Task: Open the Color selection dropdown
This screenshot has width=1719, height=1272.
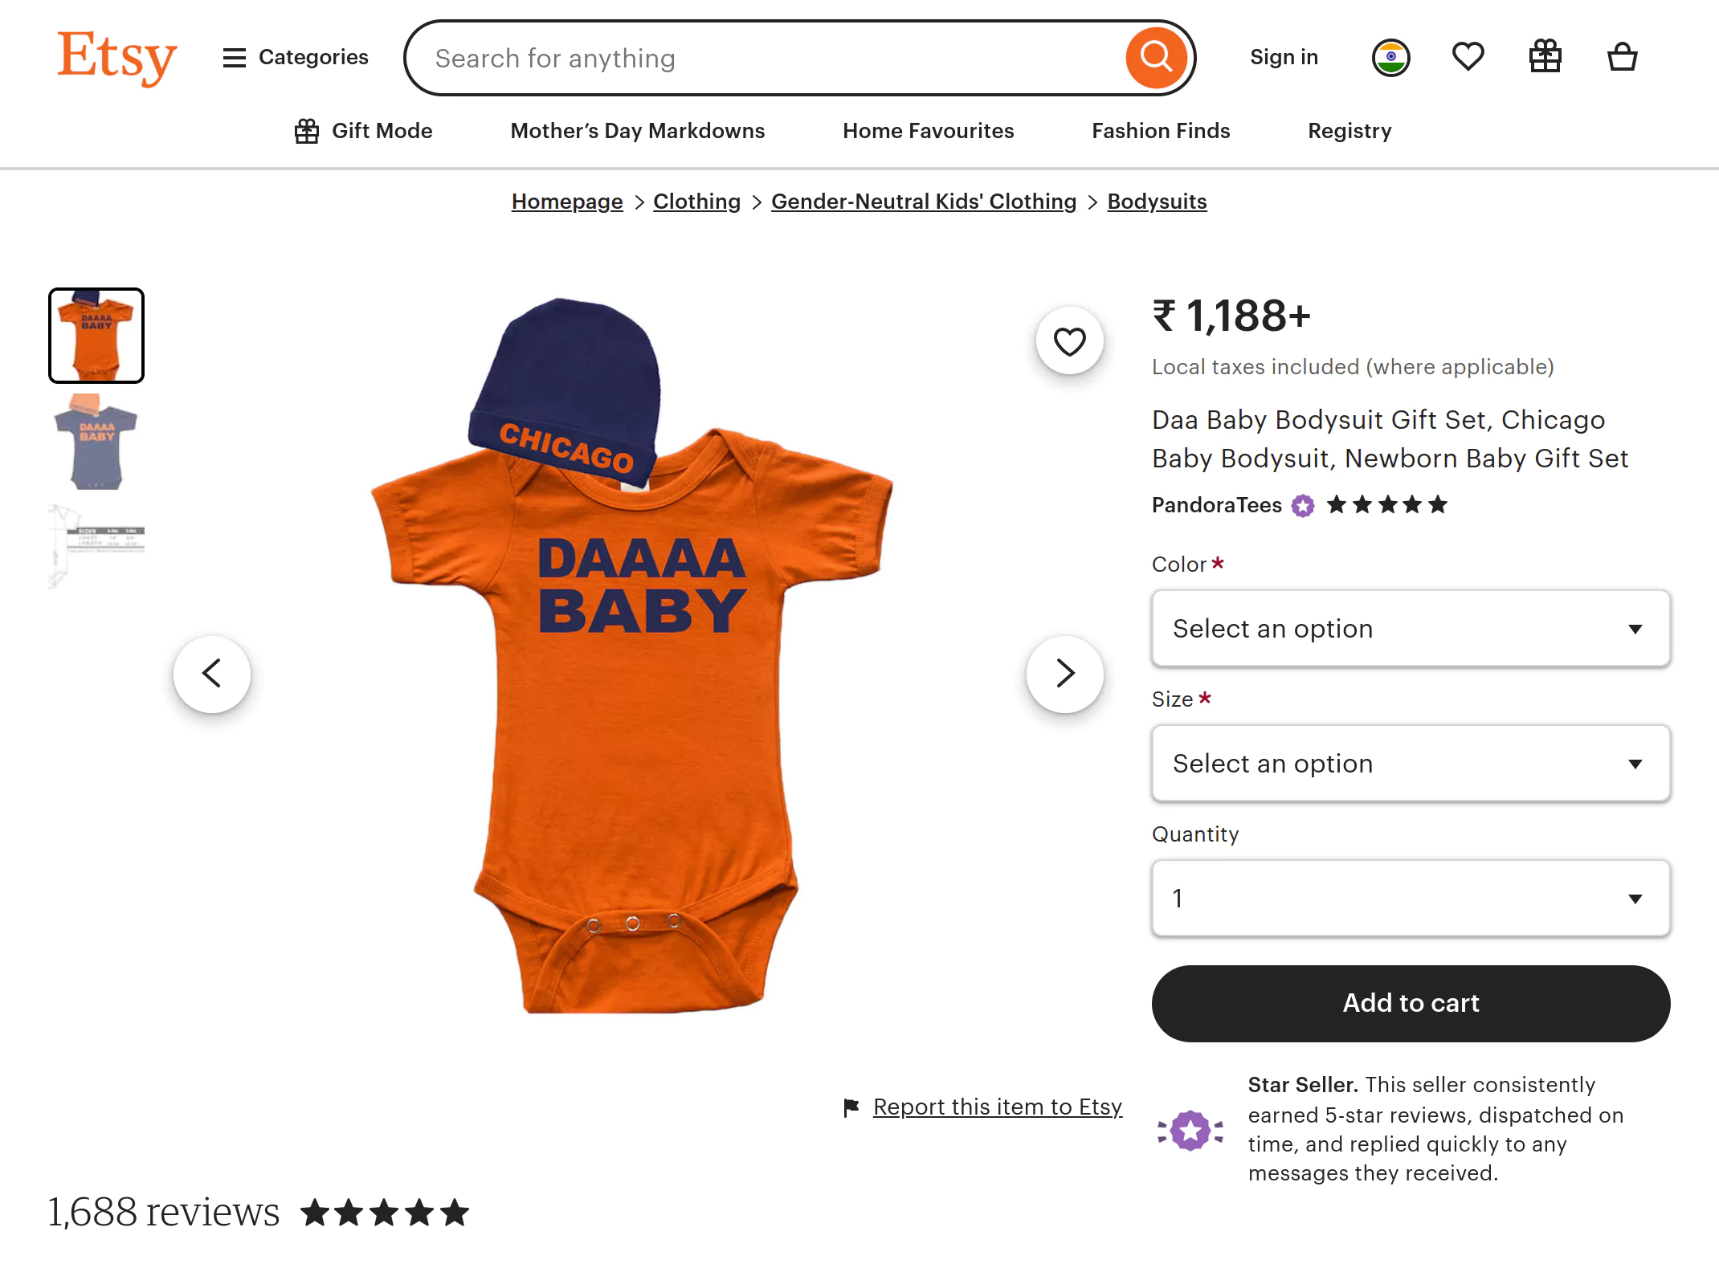Action: pyautogui.click(x=1410, y=629)
